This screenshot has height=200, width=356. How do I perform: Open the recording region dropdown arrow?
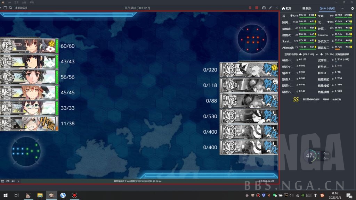pos(1,8)
